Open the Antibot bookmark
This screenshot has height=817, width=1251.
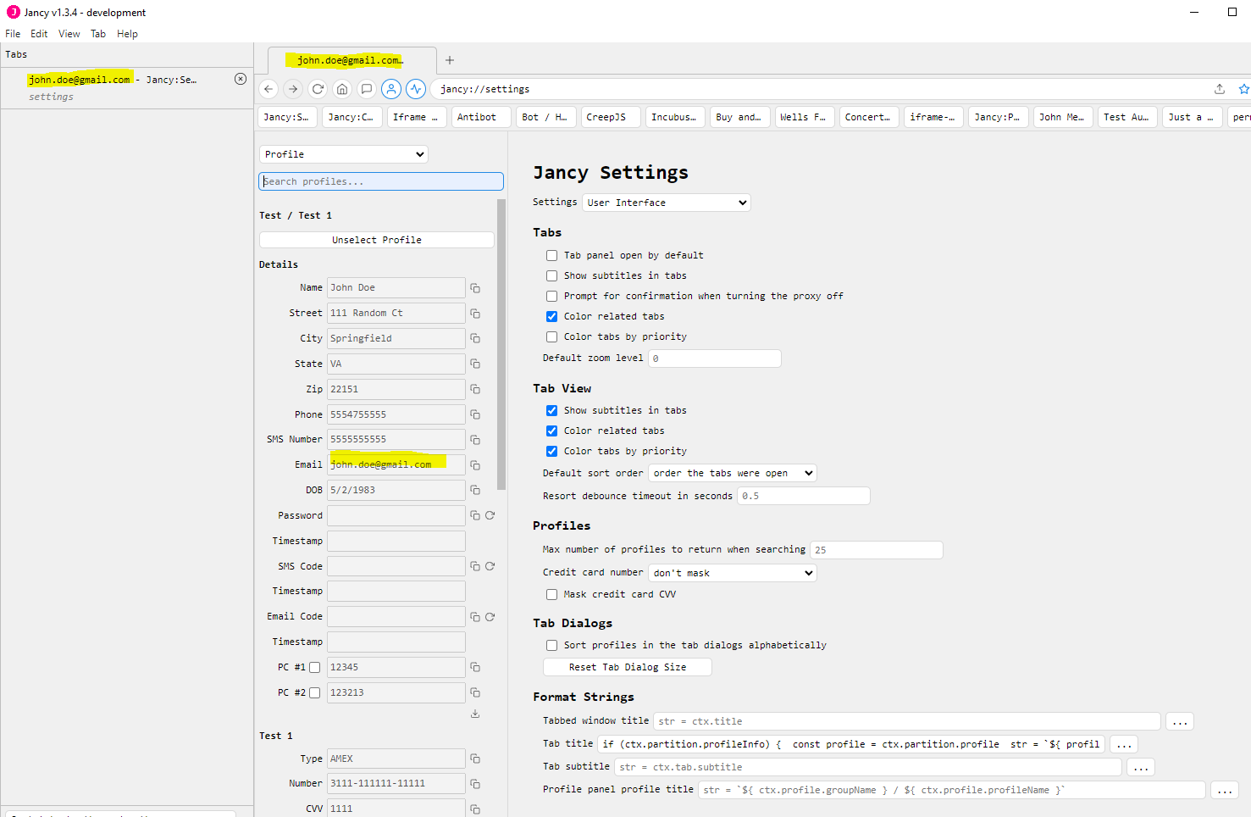[x=481, y=117]
